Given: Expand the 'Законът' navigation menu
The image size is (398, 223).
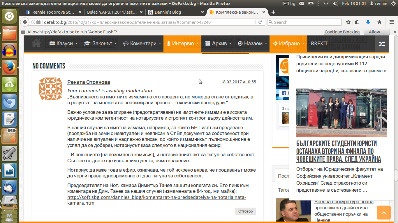Looking at the screenshot, I should (100, 44).
